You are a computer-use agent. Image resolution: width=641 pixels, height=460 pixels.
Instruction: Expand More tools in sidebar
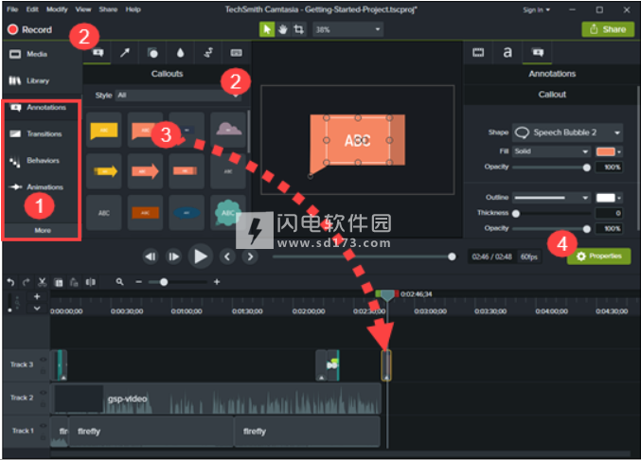pyautogui.click(x=42, y=230)
